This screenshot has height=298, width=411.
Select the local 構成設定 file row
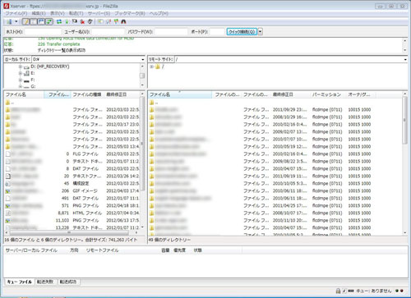tap(72, 183)
